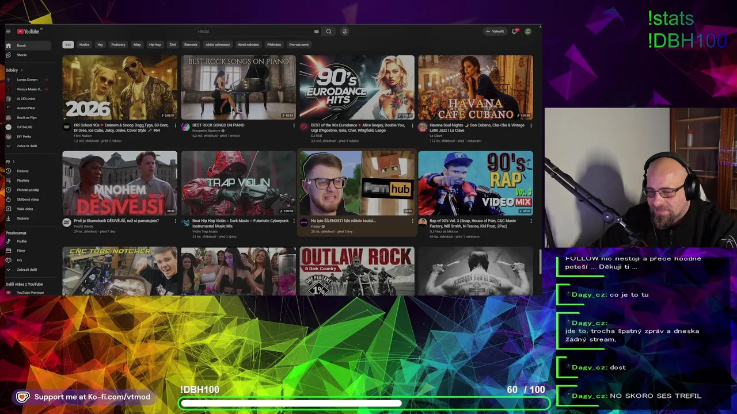The width and height of the screenshot is (737, 414).
Task: Play the CNC TUBE NOTCHER thumbnail
Action: tap(120, 271)
